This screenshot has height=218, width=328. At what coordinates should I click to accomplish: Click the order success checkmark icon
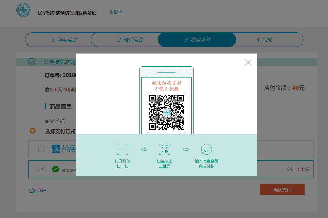point(32,62)
